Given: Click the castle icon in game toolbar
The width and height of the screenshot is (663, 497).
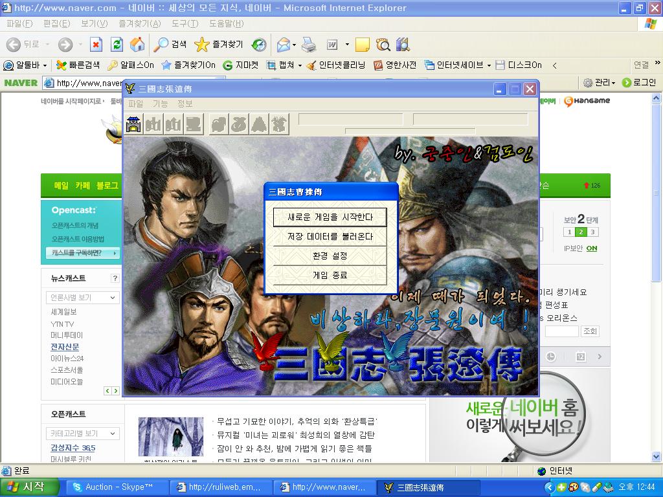Looking at the screenshot, I should click(134, 123).
